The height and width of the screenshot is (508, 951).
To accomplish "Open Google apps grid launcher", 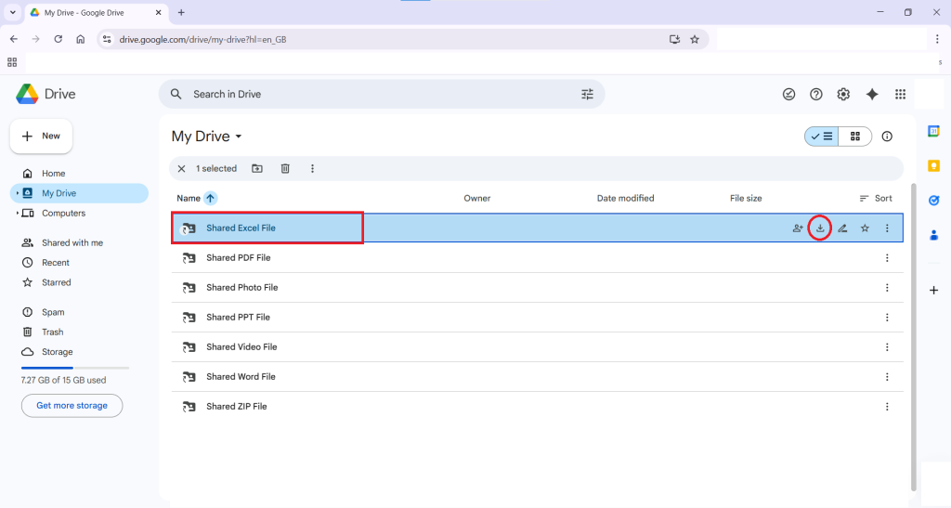I will 900,94.
